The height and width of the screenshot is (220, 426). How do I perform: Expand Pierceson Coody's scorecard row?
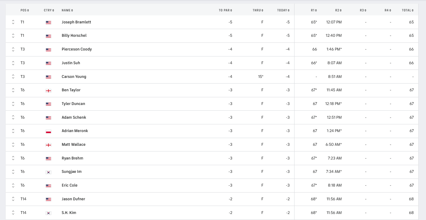point(13,49)
